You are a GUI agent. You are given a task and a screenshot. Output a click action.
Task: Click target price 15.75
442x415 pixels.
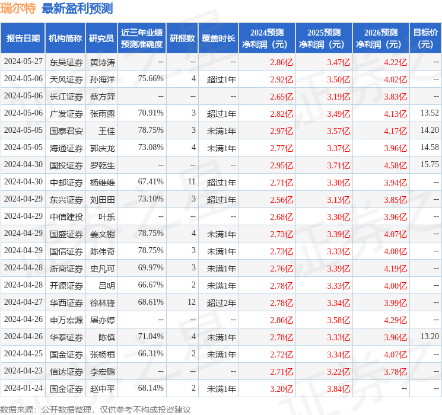pyautogui.click(x=430, y=165)
